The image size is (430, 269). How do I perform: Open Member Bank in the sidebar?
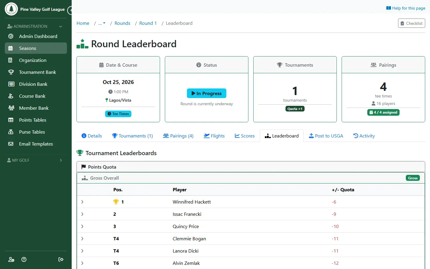point(36,108)
